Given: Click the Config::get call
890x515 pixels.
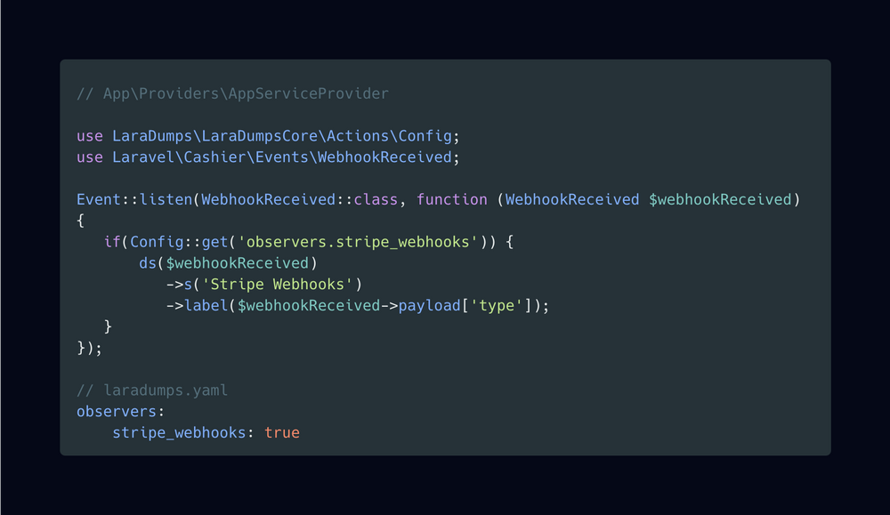Looking at the screenshot, I should tap(179, 242).
